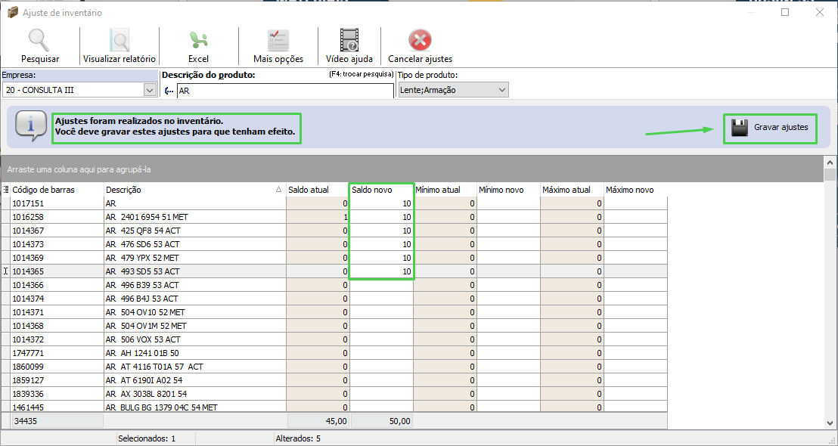The image size is (838, 446).
Task: Click the Saldo atual column header
Action: point(318,190)
